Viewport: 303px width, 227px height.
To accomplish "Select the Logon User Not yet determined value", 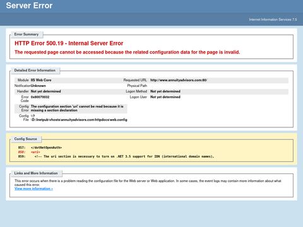I will click(165, 97).
